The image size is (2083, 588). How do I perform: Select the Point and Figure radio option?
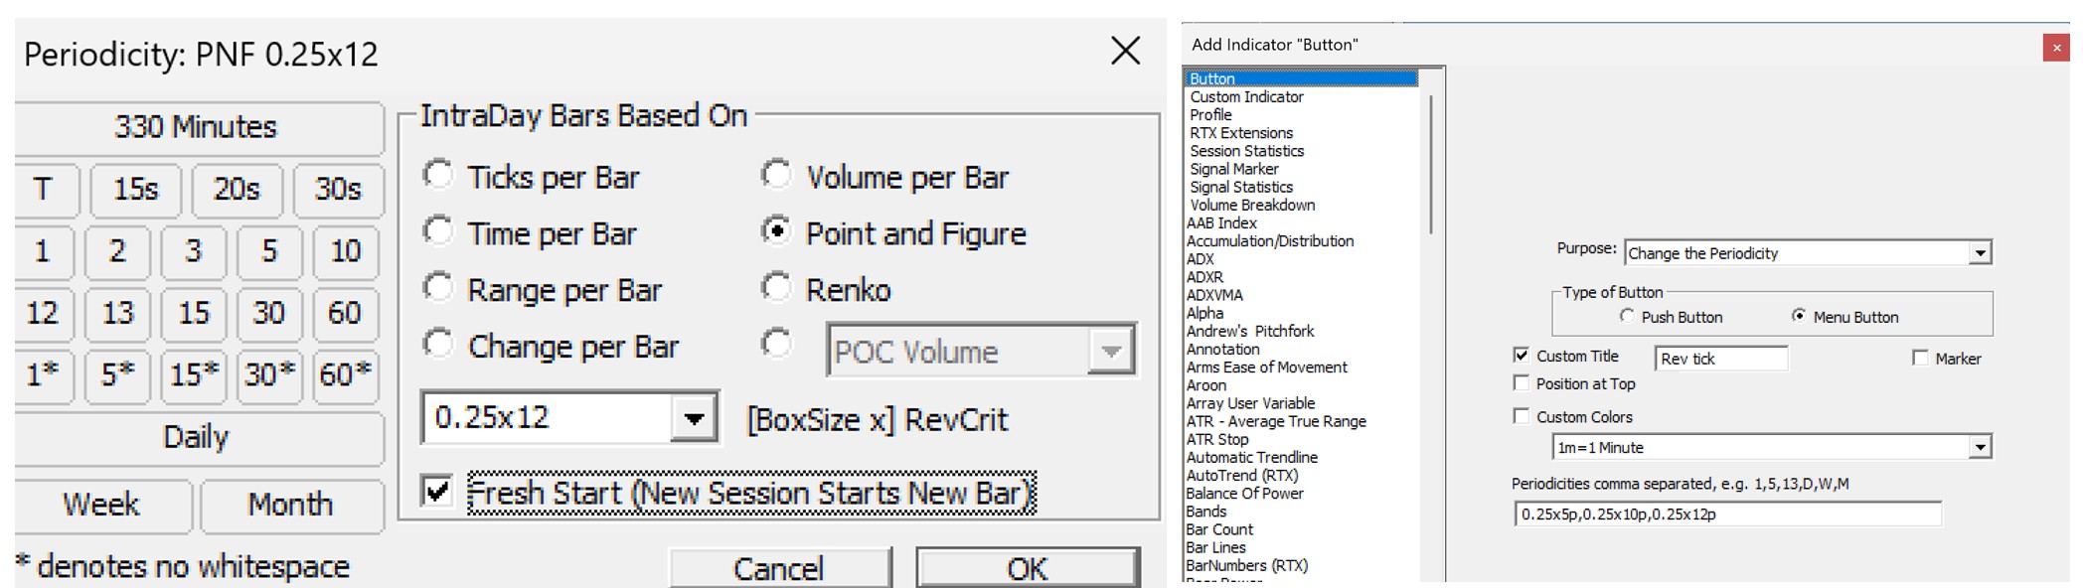pos(776,231)
